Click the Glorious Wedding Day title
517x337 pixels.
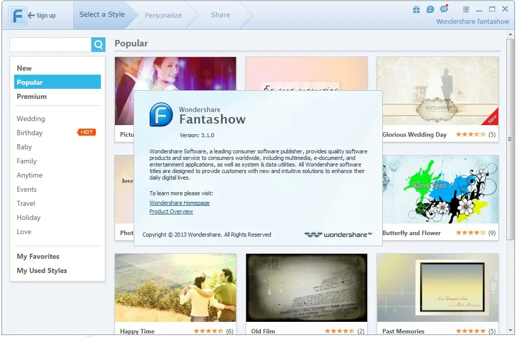(x=415, y=135)
